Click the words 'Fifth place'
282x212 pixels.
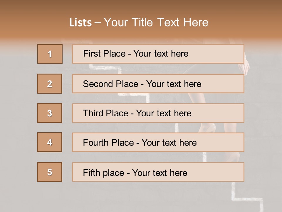[x=104, y=173]
